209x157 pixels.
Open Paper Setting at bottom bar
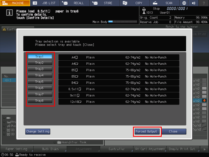pos(17,149)
